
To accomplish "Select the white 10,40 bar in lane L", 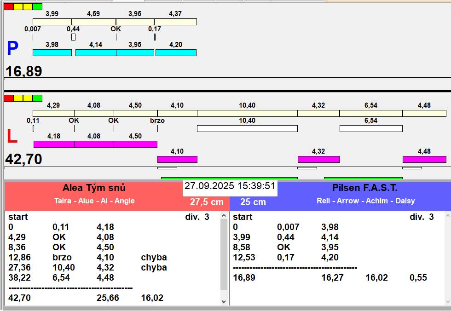I will [248, 128].
